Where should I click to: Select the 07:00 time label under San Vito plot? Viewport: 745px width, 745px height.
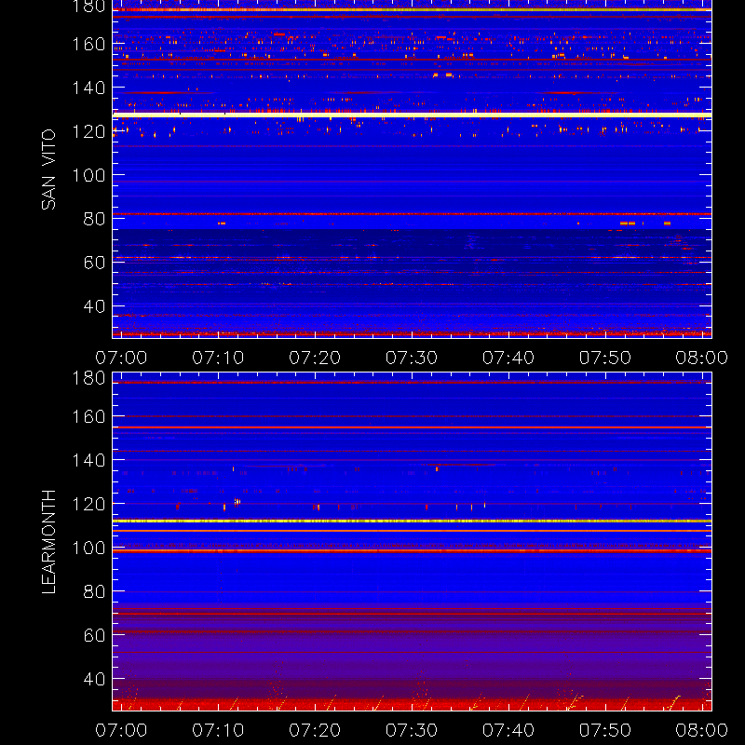click(x=121, y=358)
